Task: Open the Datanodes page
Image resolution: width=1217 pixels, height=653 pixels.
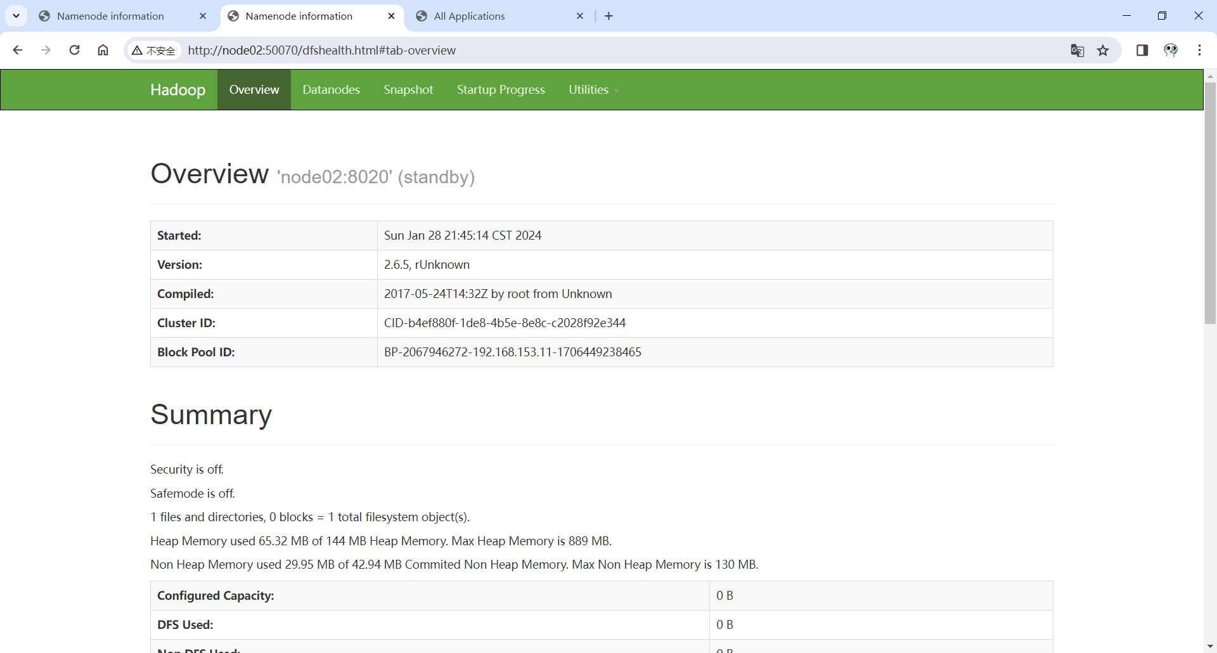Action: click(x=331, y=89)
